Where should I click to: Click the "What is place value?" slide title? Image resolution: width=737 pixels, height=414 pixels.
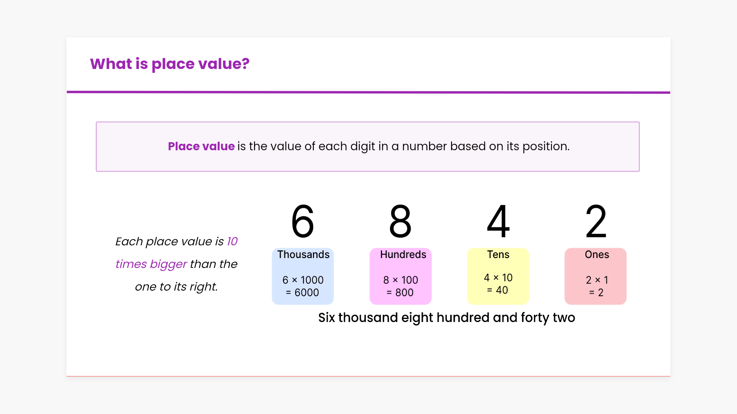tap(170, 64)
